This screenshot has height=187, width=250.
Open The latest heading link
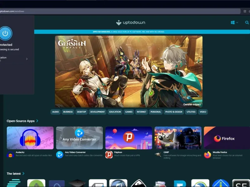click(x=14, y=174)
